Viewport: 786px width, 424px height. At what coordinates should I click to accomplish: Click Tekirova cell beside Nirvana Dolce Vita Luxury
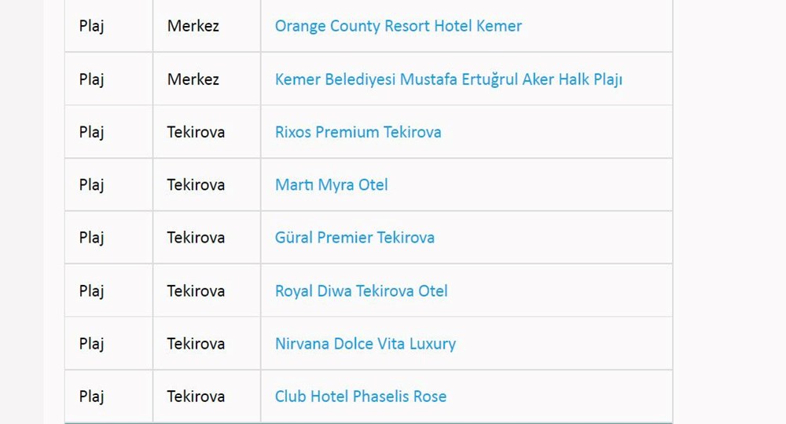196,344
